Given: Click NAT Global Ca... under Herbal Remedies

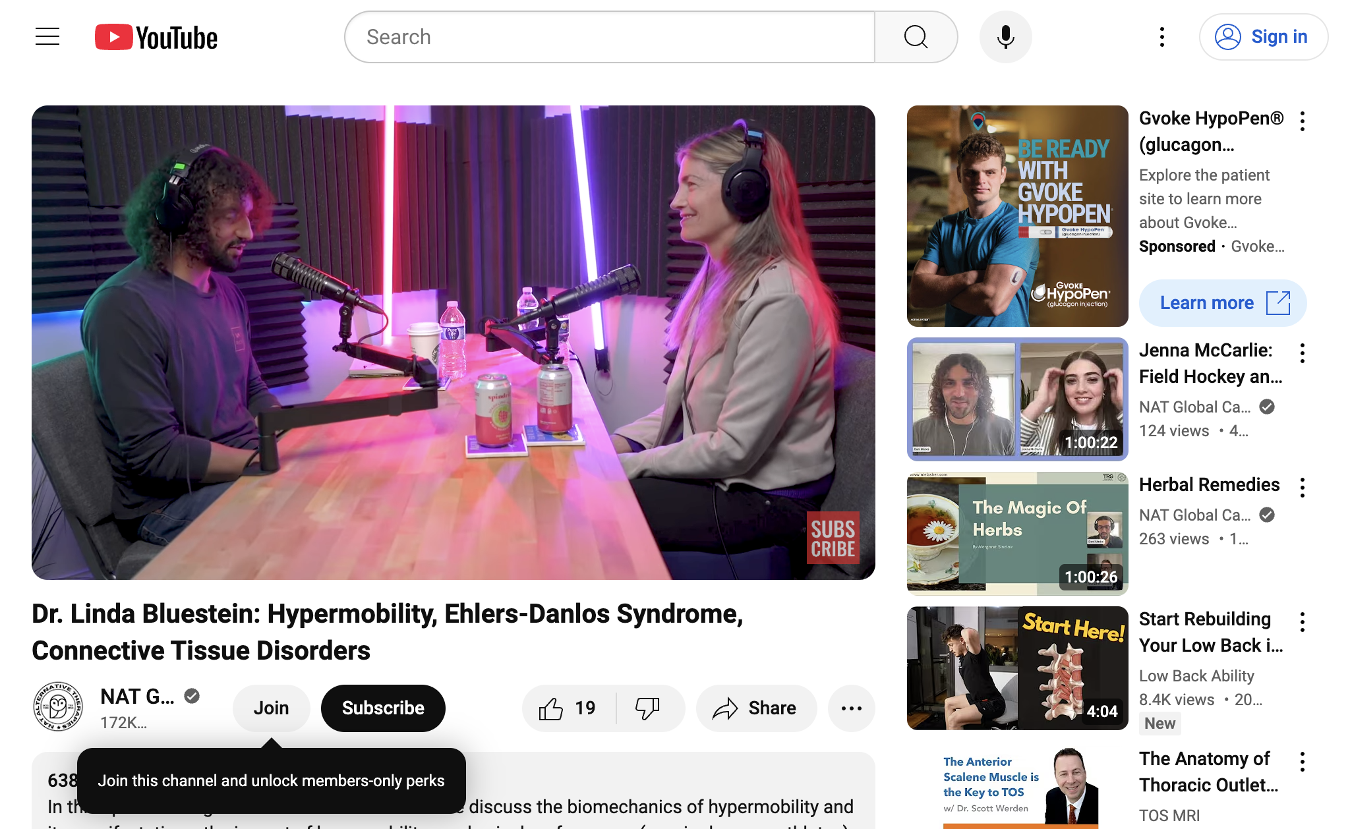Looking at the screenshot, I should [x=1194, y=515].
